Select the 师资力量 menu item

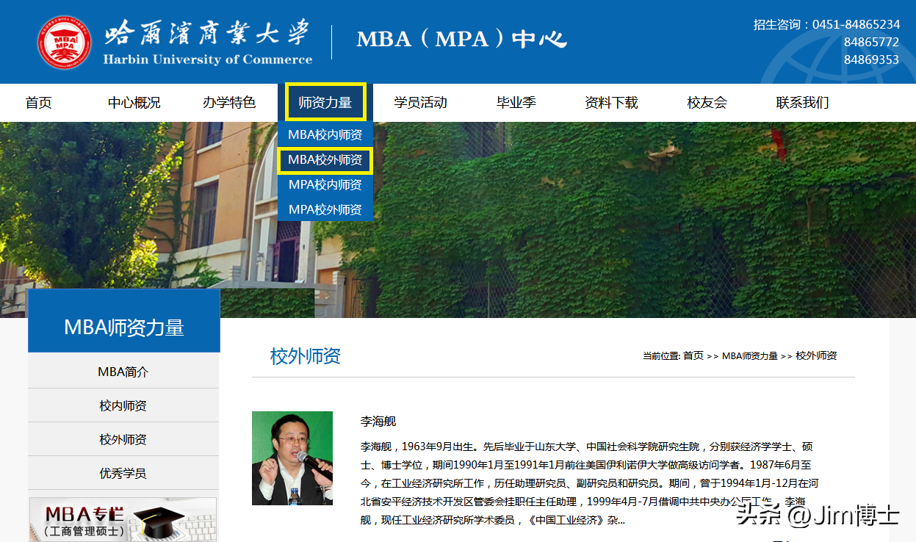click(x=325, y=103)
